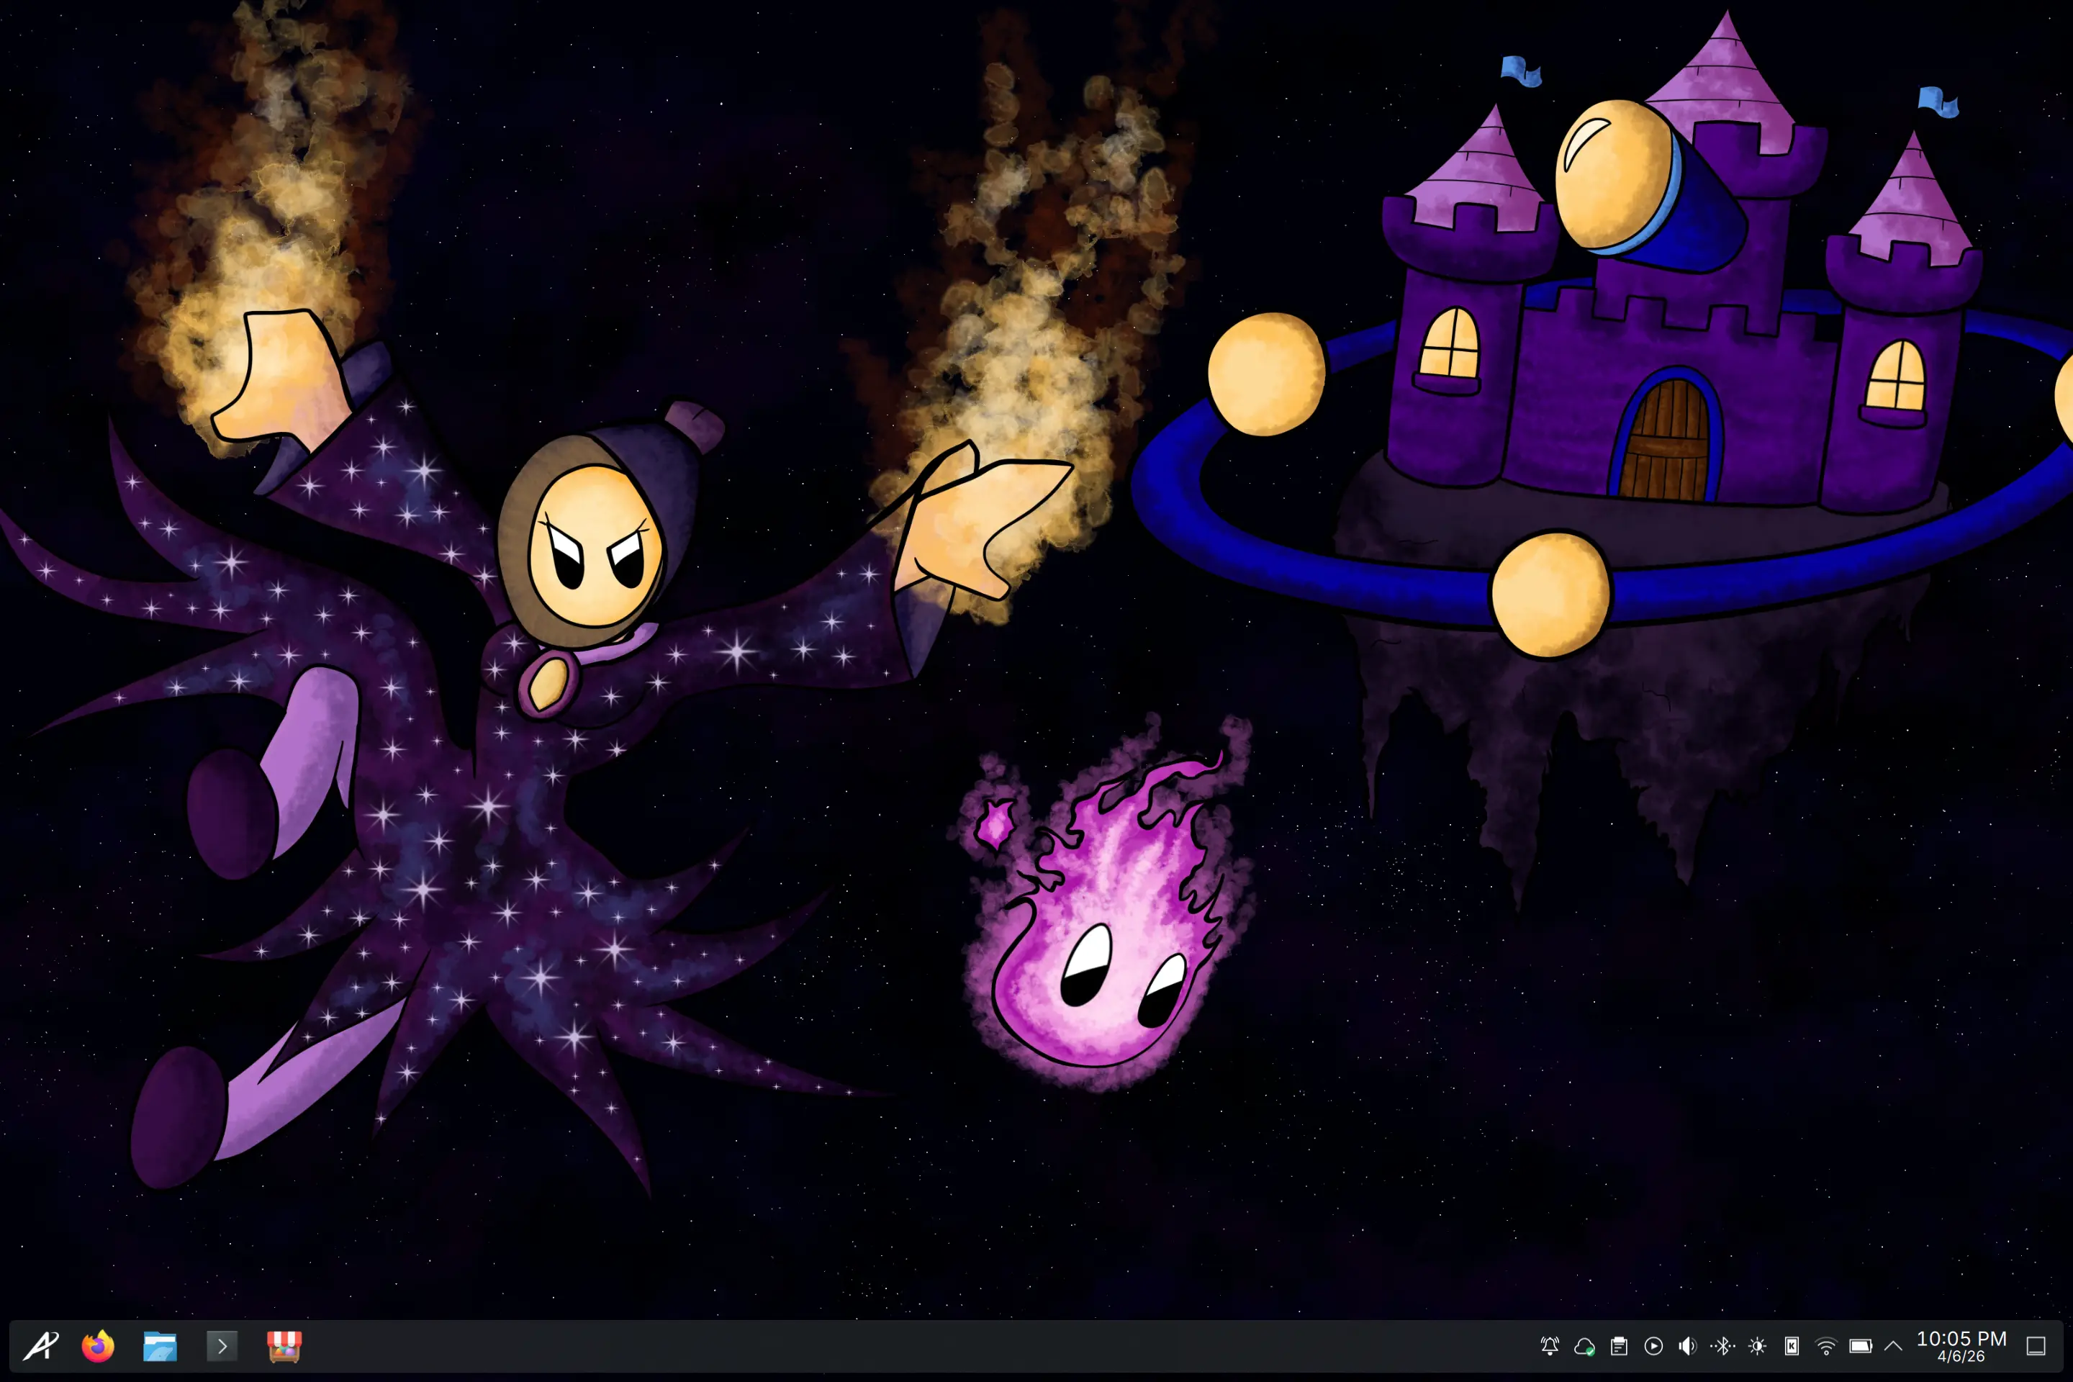
Task: Open the Discover software center
Action: (x=285, y=1345)
